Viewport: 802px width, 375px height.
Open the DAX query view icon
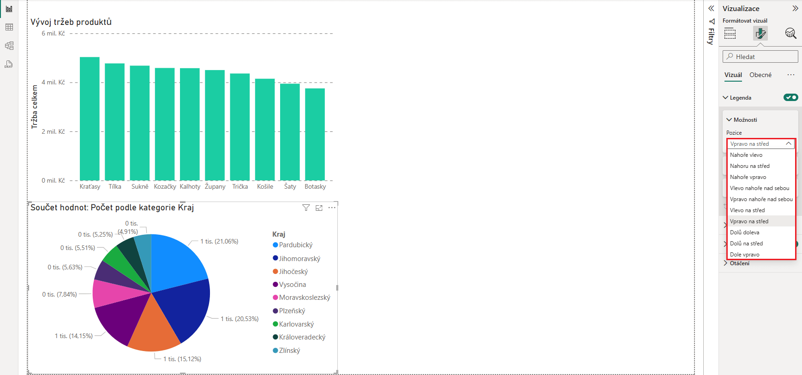(9, 64)
